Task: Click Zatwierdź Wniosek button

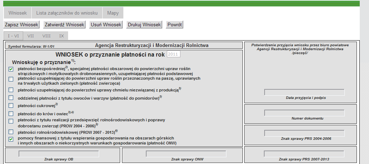Action: pyautogui.click(x=65, y=25)
